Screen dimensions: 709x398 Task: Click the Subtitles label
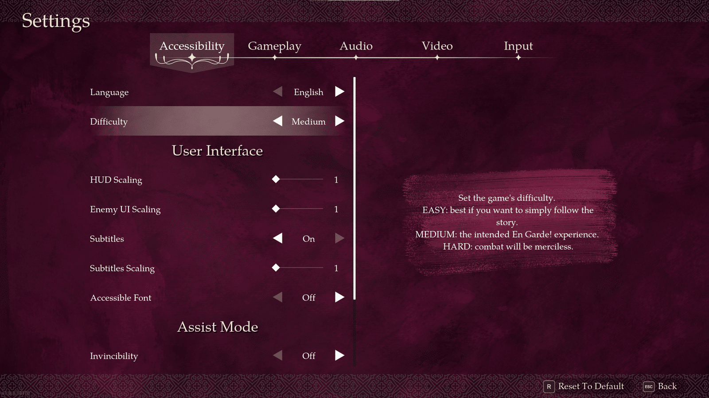(107, 239)
